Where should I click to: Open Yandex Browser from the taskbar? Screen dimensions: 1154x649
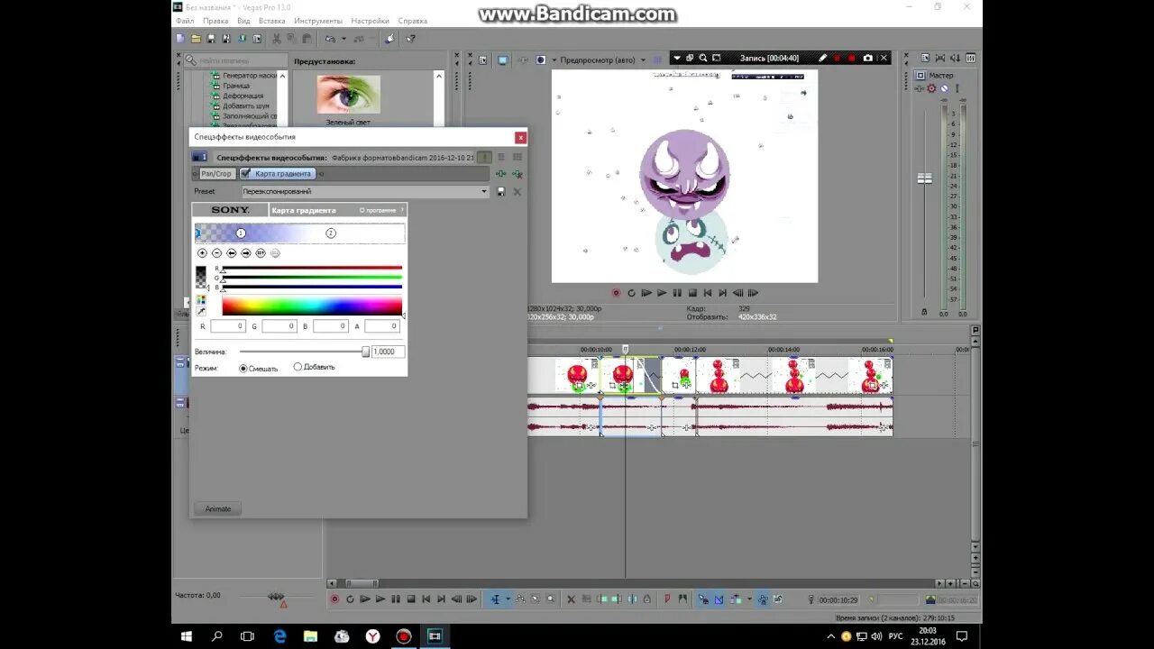pyautogui.click(x=372, y=636)
